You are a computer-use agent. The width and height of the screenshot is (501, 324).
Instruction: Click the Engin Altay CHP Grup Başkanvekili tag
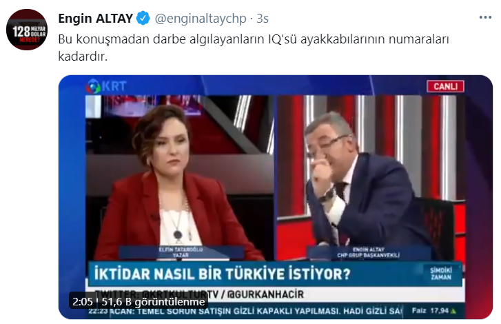(368, 252)
